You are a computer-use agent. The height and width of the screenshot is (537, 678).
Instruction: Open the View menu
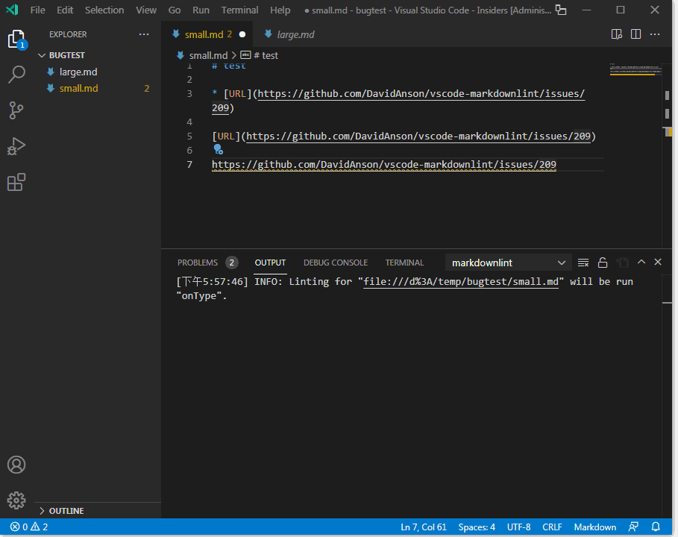coord(146,10)
